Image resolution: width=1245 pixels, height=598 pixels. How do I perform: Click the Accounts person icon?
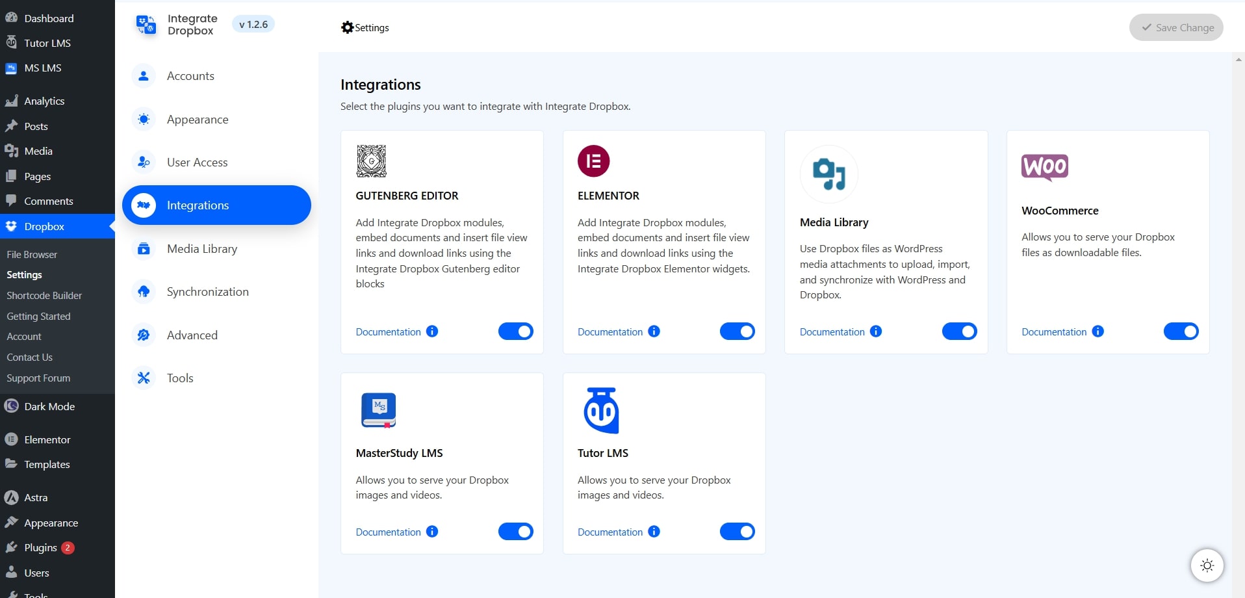point(144,76)
